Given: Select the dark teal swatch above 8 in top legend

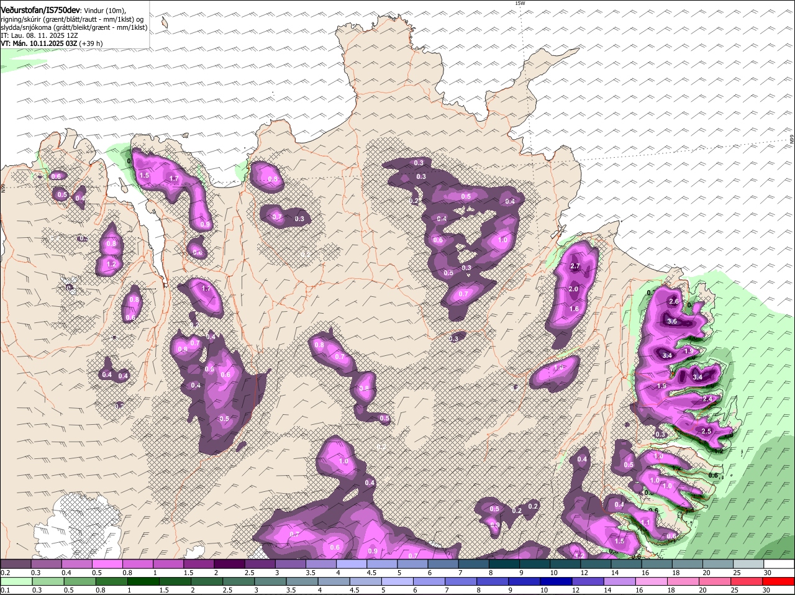Looking at the screenshot, I should pyautogui.click(x=504, y=563).
